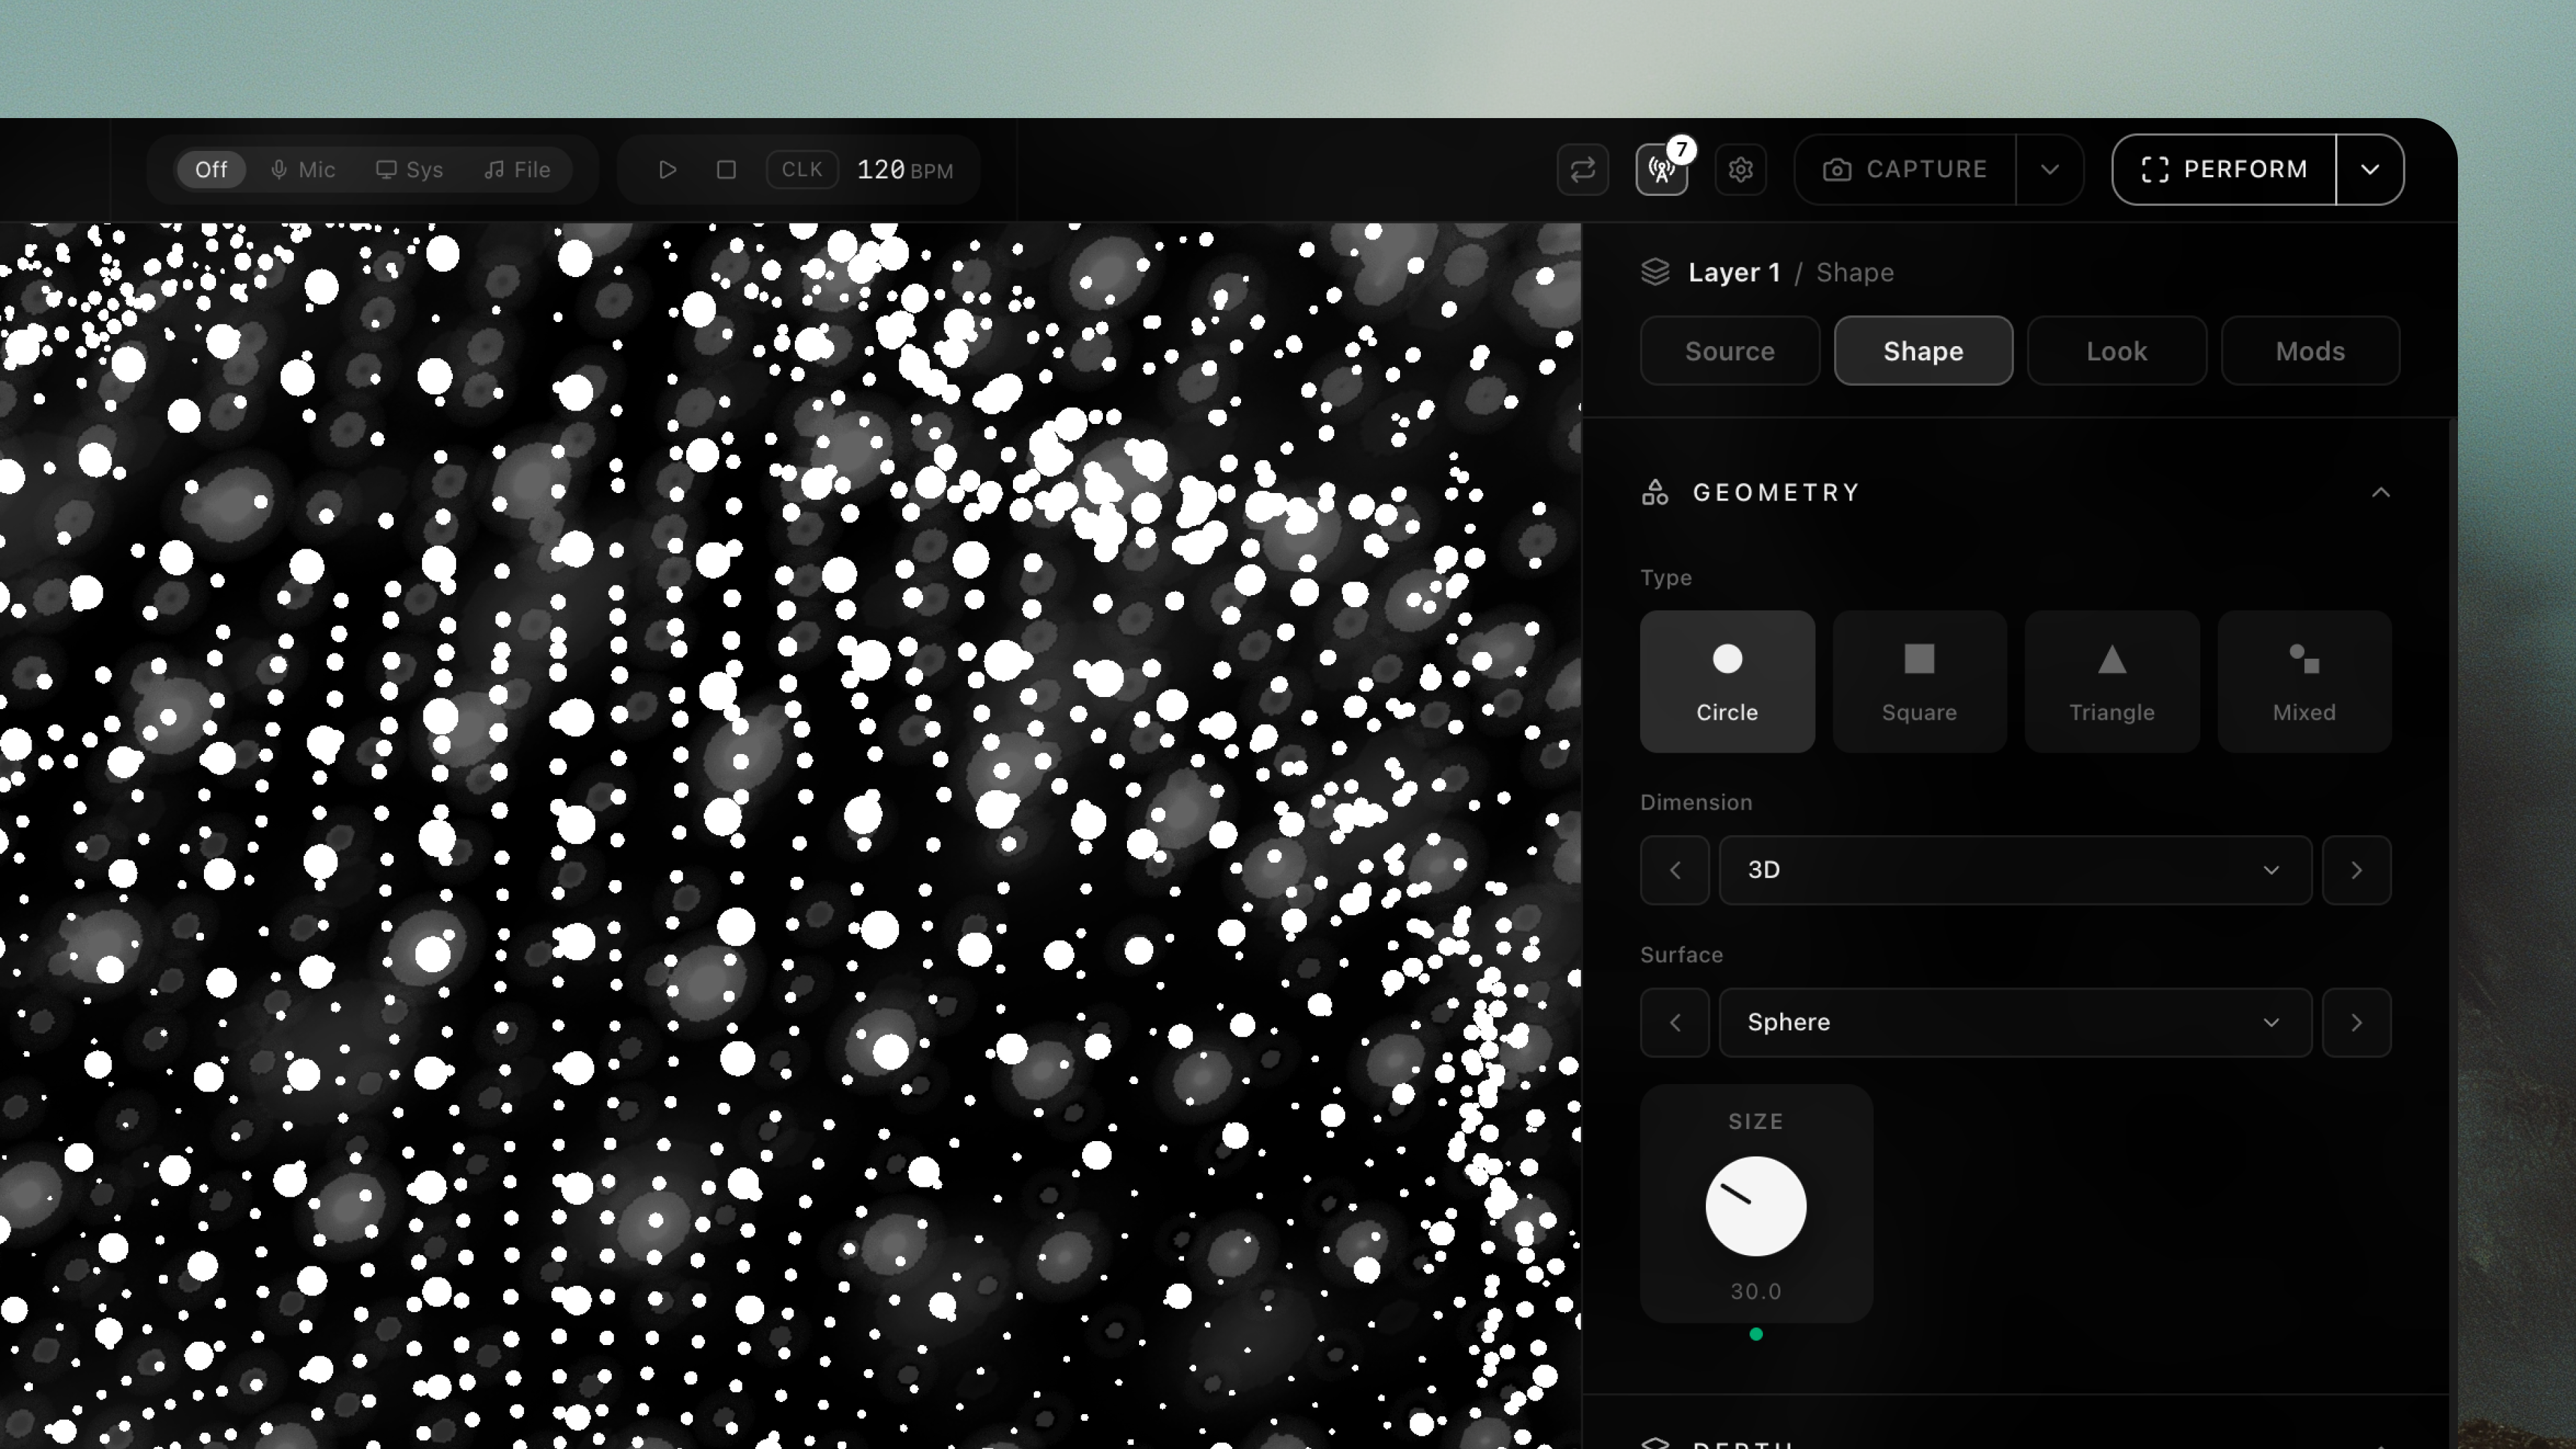Click the Geometry shapes section icon

[x=1655, y=492]
